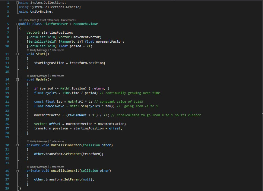Screen dimensions: 263x191
Task: Click line number 24 in the gutter
Action: [7, 115]
